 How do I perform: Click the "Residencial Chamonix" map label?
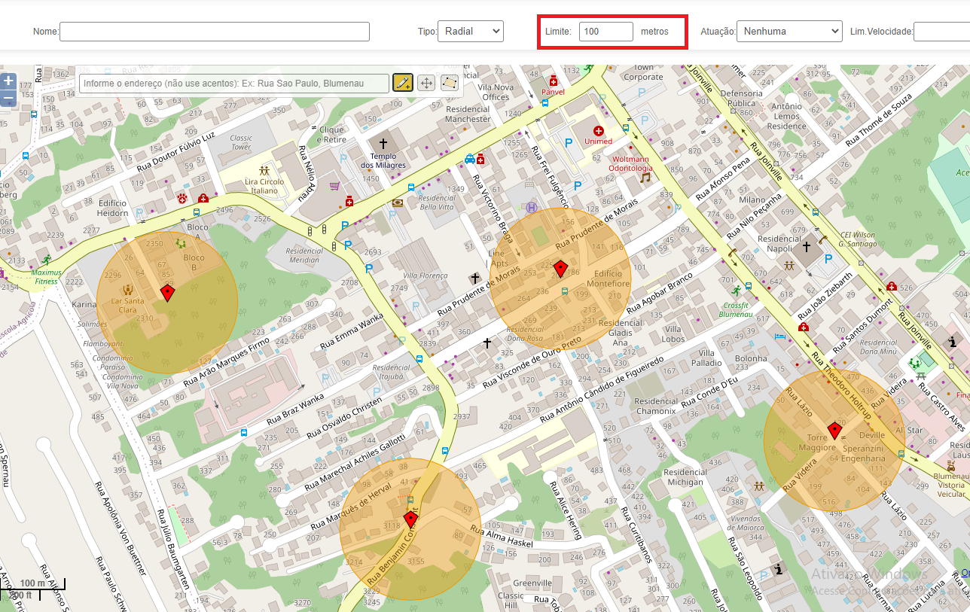coord(656,406)
